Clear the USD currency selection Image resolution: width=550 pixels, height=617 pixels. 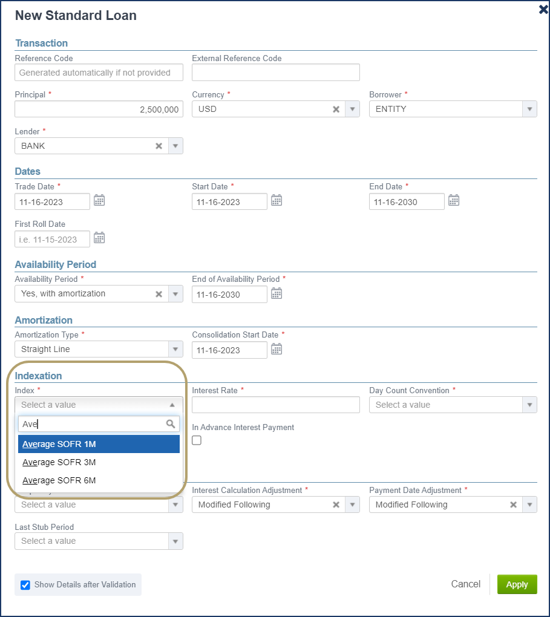point(336,109)
